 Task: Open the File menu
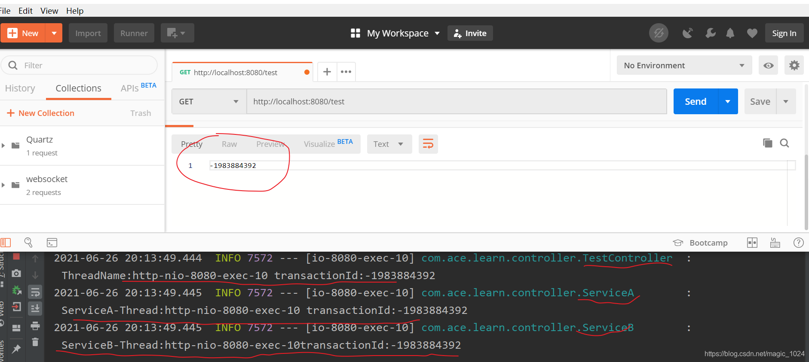tap(5, 11)
